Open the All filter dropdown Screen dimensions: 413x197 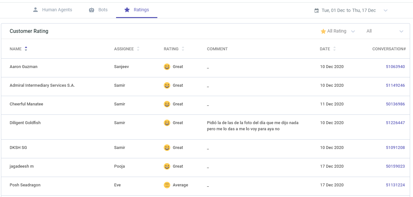tap(385, 31)
